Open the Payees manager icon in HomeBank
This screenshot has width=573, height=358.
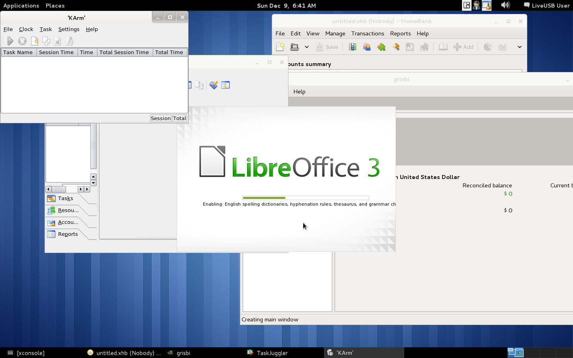coord(367,47)
